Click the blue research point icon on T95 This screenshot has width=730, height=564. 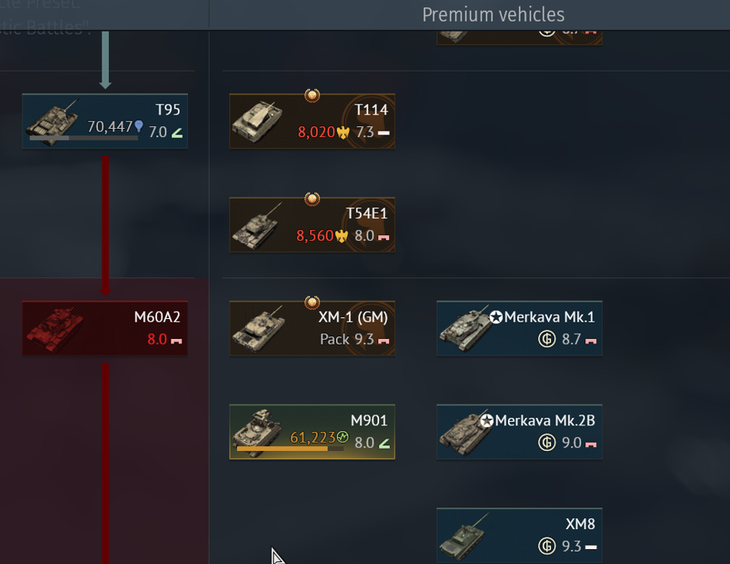point(139,126)
